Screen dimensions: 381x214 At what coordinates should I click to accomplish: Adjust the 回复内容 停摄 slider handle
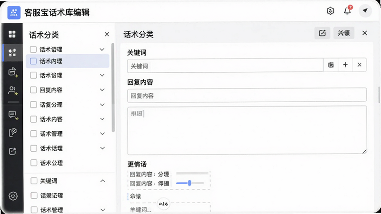190,183
